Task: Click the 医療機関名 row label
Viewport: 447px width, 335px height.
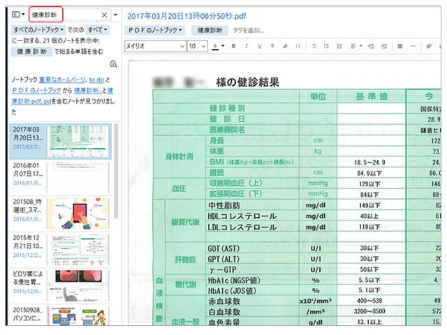Action: coord(227,130)
